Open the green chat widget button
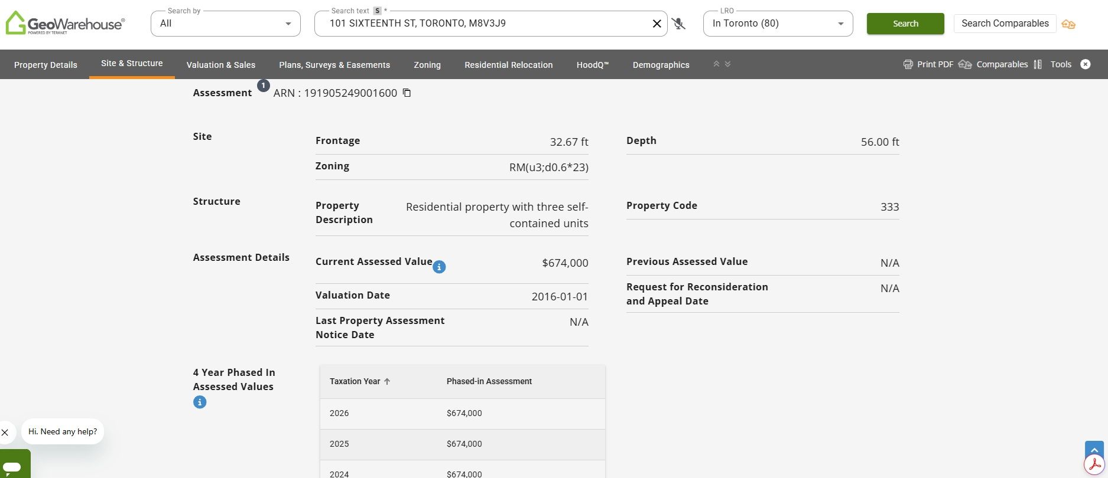Screen dimensions: 1108x478 (15, 464)
